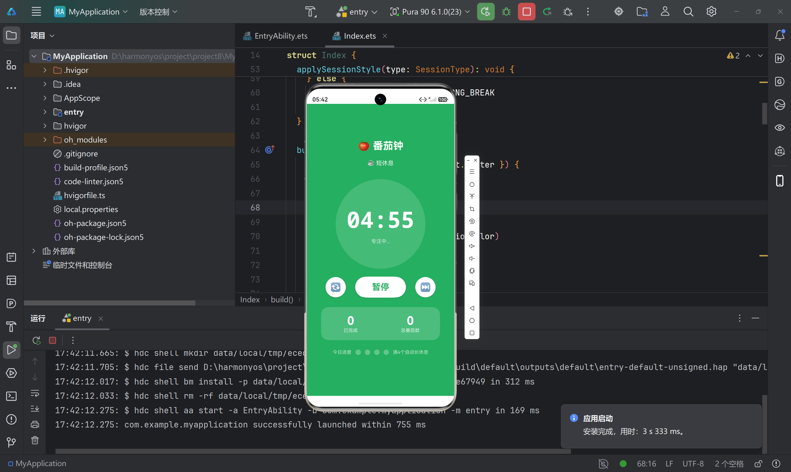The width and height of the screenshot is (791, 472).
Task: Open the Terminal tool window icon
Action: (x=11, y=396)
